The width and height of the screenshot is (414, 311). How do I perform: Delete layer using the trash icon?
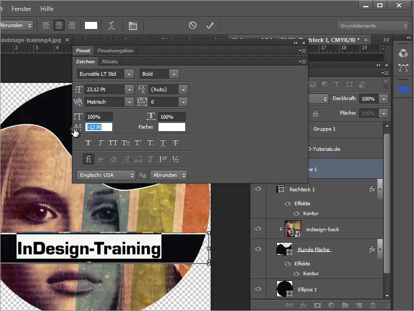373,305
